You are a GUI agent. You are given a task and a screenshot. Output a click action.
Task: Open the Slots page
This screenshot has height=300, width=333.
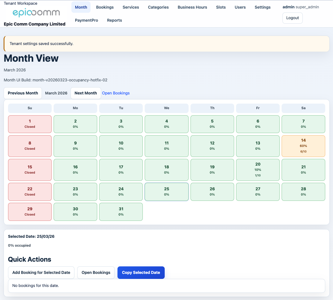coord(221,7)
